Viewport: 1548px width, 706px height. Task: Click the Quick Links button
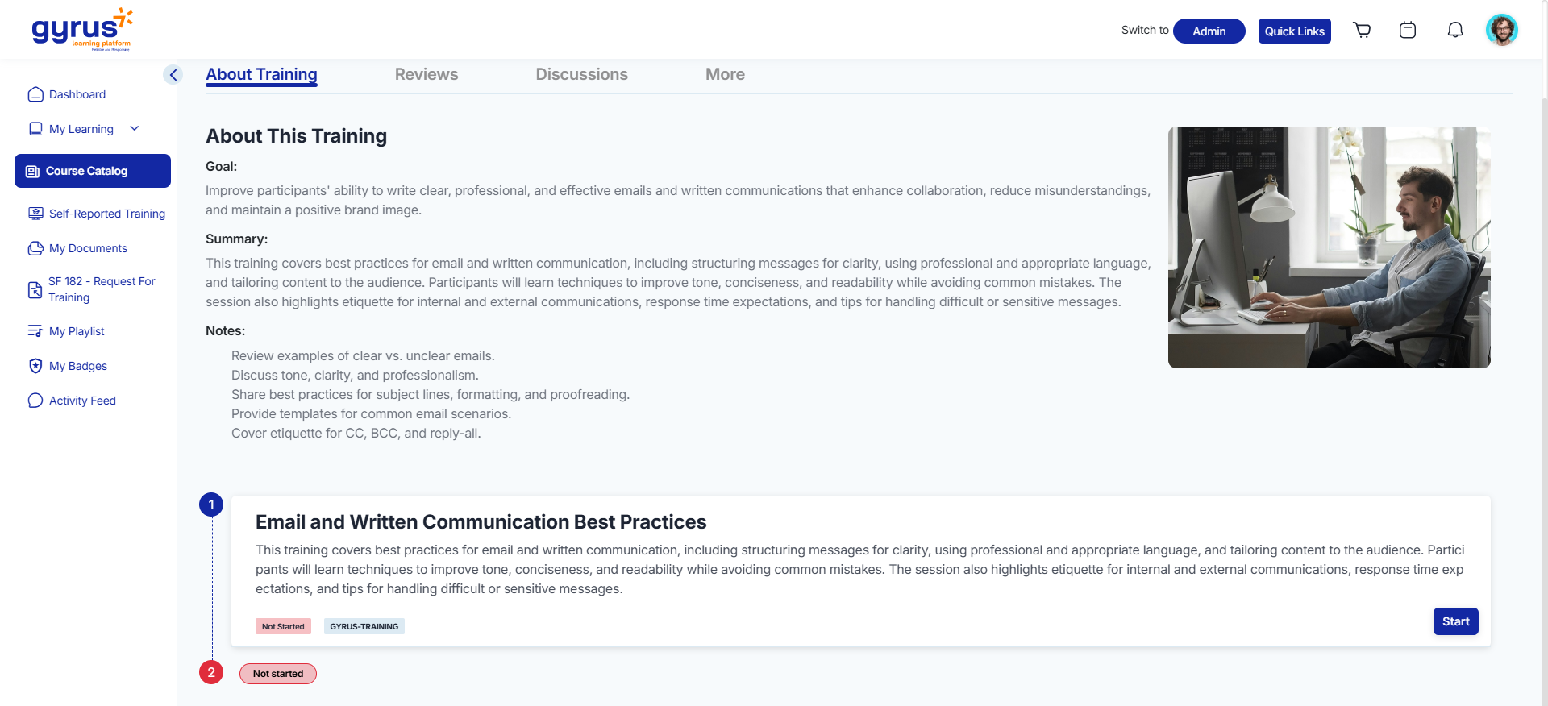[x=1294, y=31]
